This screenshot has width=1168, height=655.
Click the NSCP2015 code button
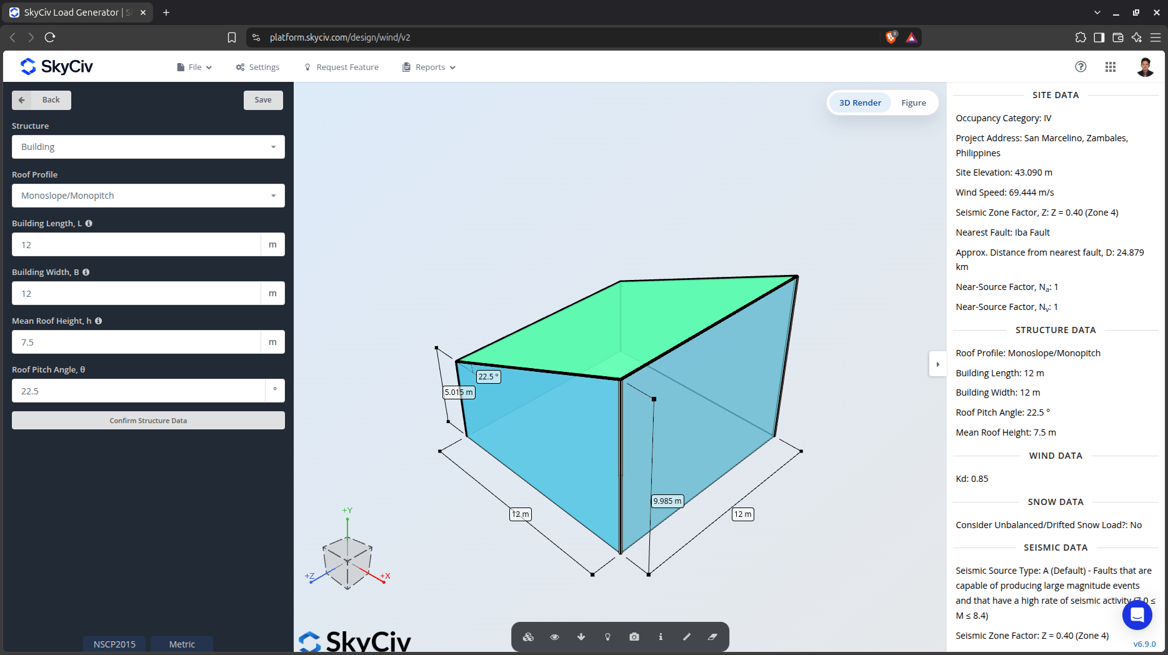114,644
